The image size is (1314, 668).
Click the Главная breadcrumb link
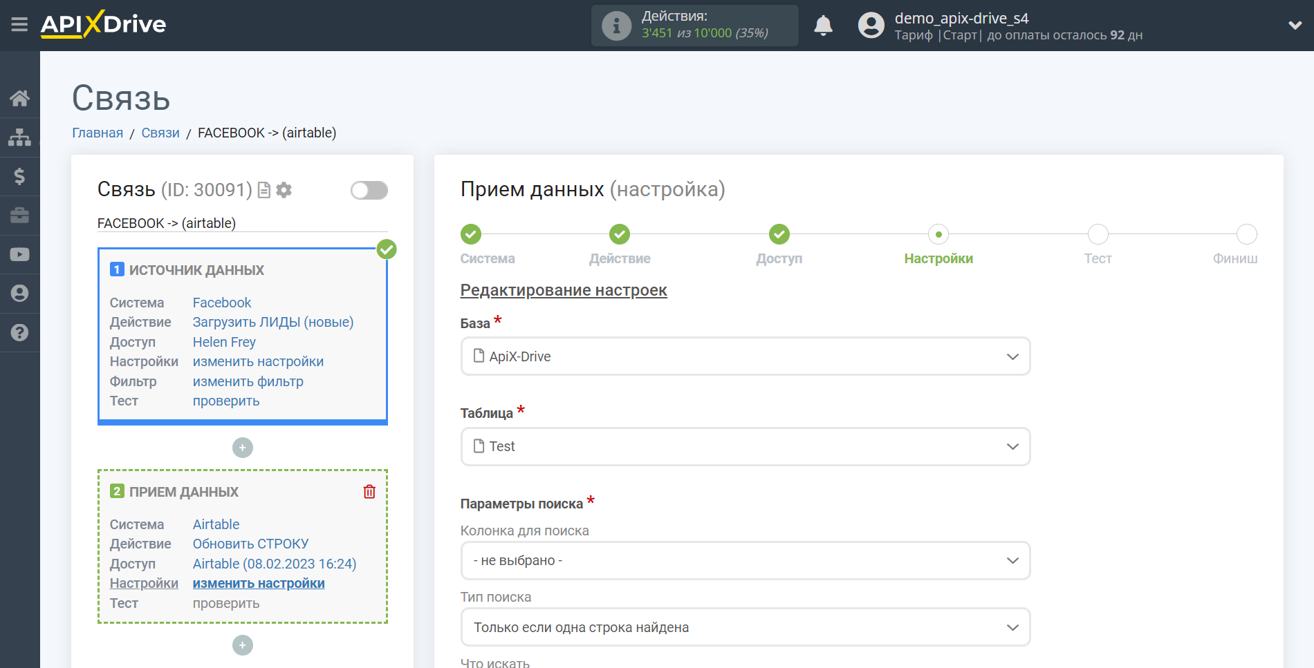pos(98,133)
